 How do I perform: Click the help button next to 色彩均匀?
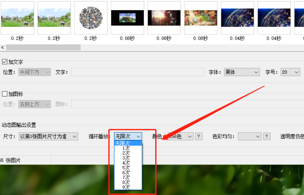tap(267, 136)
